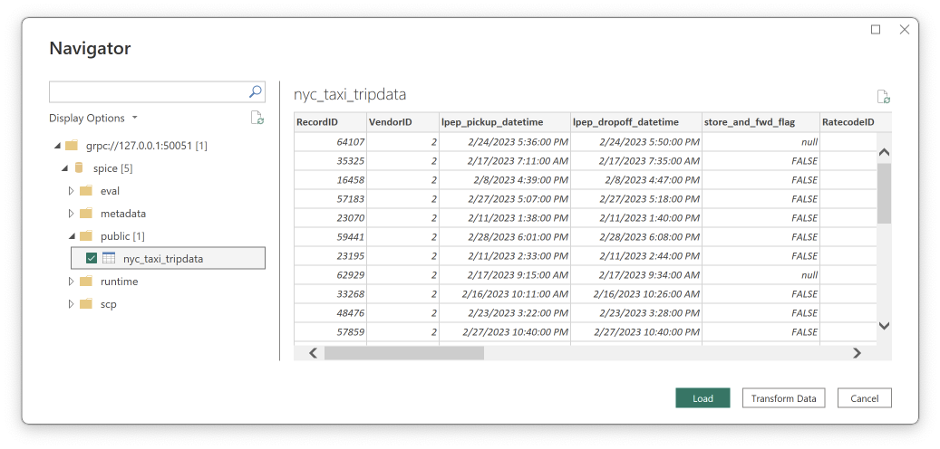This screenshot has width=940, height=449.
Task: Click the metadata folder icon
Action: [86, 214]
